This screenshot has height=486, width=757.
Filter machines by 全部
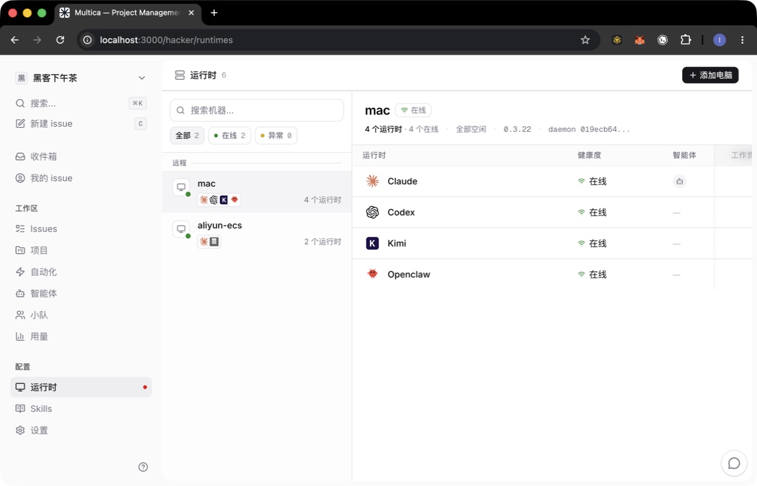point(187,135)
